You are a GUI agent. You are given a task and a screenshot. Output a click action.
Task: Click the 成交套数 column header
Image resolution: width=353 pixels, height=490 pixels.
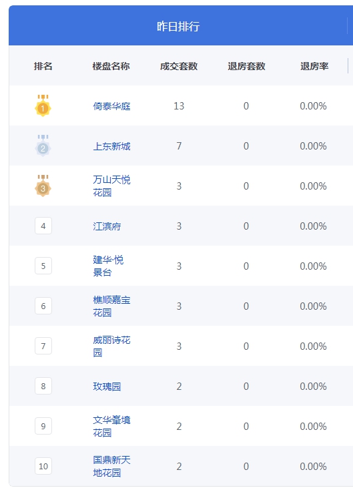(179, 66)
